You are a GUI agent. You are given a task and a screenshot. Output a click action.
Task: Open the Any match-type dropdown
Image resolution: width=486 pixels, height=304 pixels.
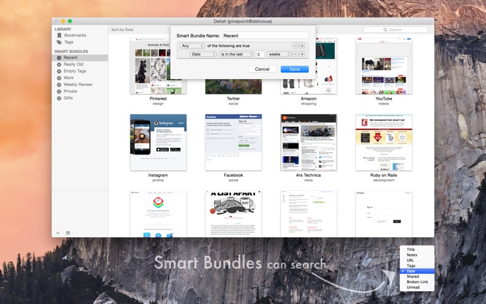(x=192, y=46)
